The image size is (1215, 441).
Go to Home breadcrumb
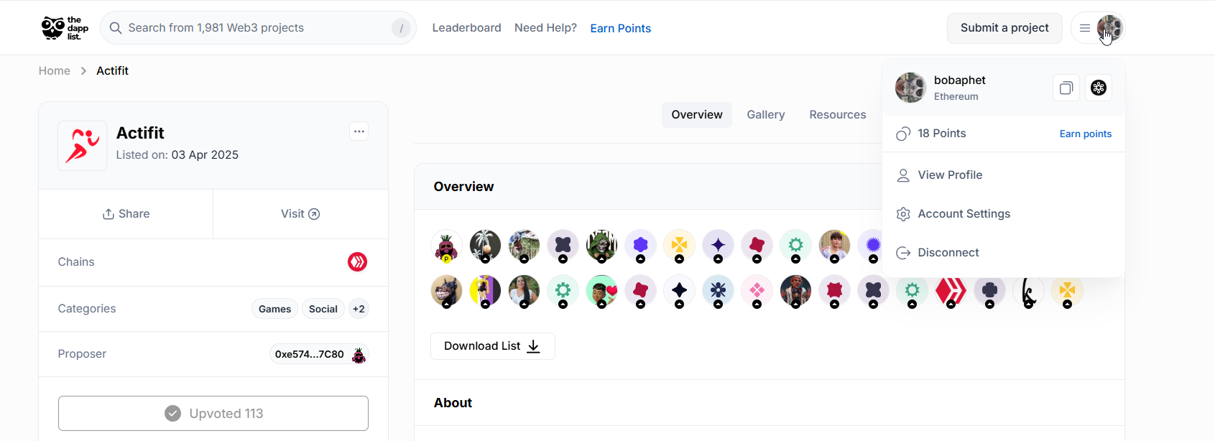[55, 71]
